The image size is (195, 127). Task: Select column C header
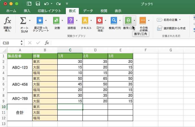[x=70, y=50]
